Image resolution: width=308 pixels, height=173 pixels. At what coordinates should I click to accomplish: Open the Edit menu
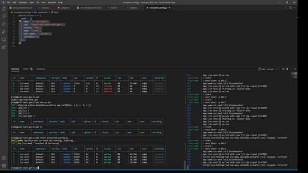click(14, 2)
